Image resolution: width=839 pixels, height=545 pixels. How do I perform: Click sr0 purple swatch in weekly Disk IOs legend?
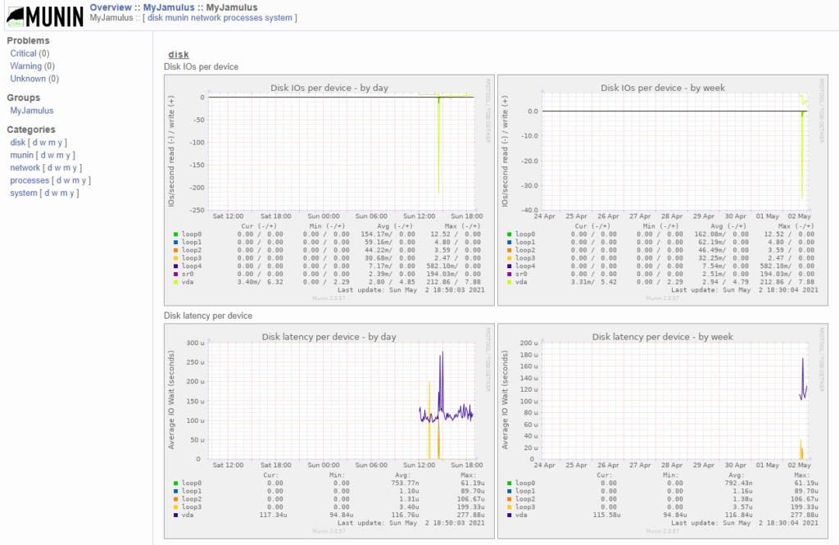509,274
